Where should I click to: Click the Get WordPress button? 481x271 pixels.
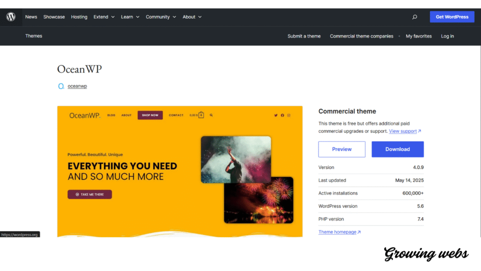[x=452, y=16]
